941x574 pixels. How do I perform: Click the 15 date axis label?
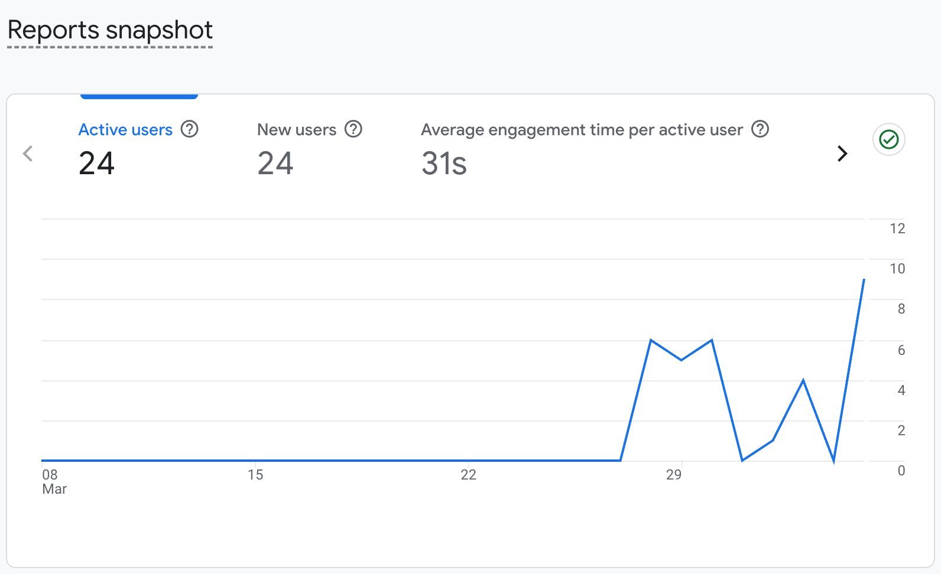coord(255,475)
